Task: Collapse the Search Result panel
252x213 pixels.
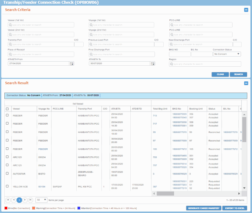Action: [x=246, y=83]
